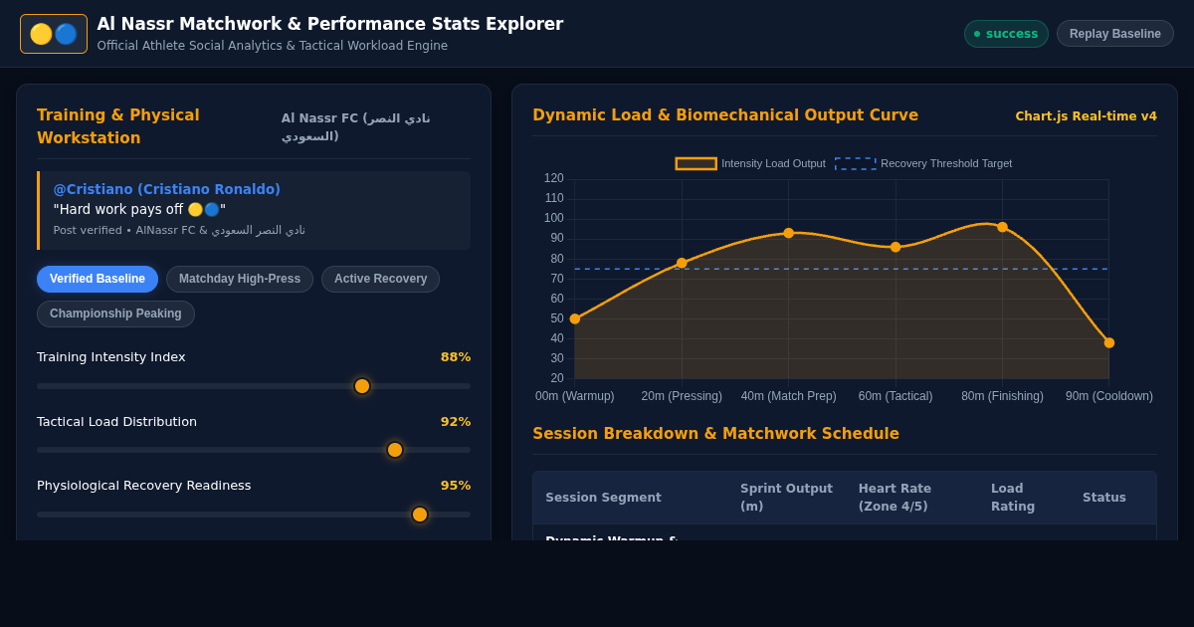
Task: Click the success status pill
Action: 1006,34
